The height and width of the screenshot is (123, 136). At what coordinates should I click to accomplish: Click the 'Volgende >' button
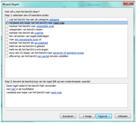tap(104, 116)
